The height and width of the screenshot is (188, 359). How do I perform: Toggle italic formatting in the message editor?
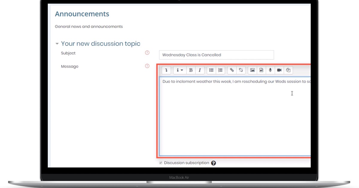point(200,70)
